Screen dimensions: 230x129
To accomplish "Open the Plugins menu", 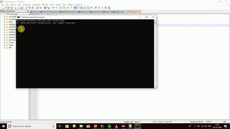I will pyautogui.click(x=70, y=5).
